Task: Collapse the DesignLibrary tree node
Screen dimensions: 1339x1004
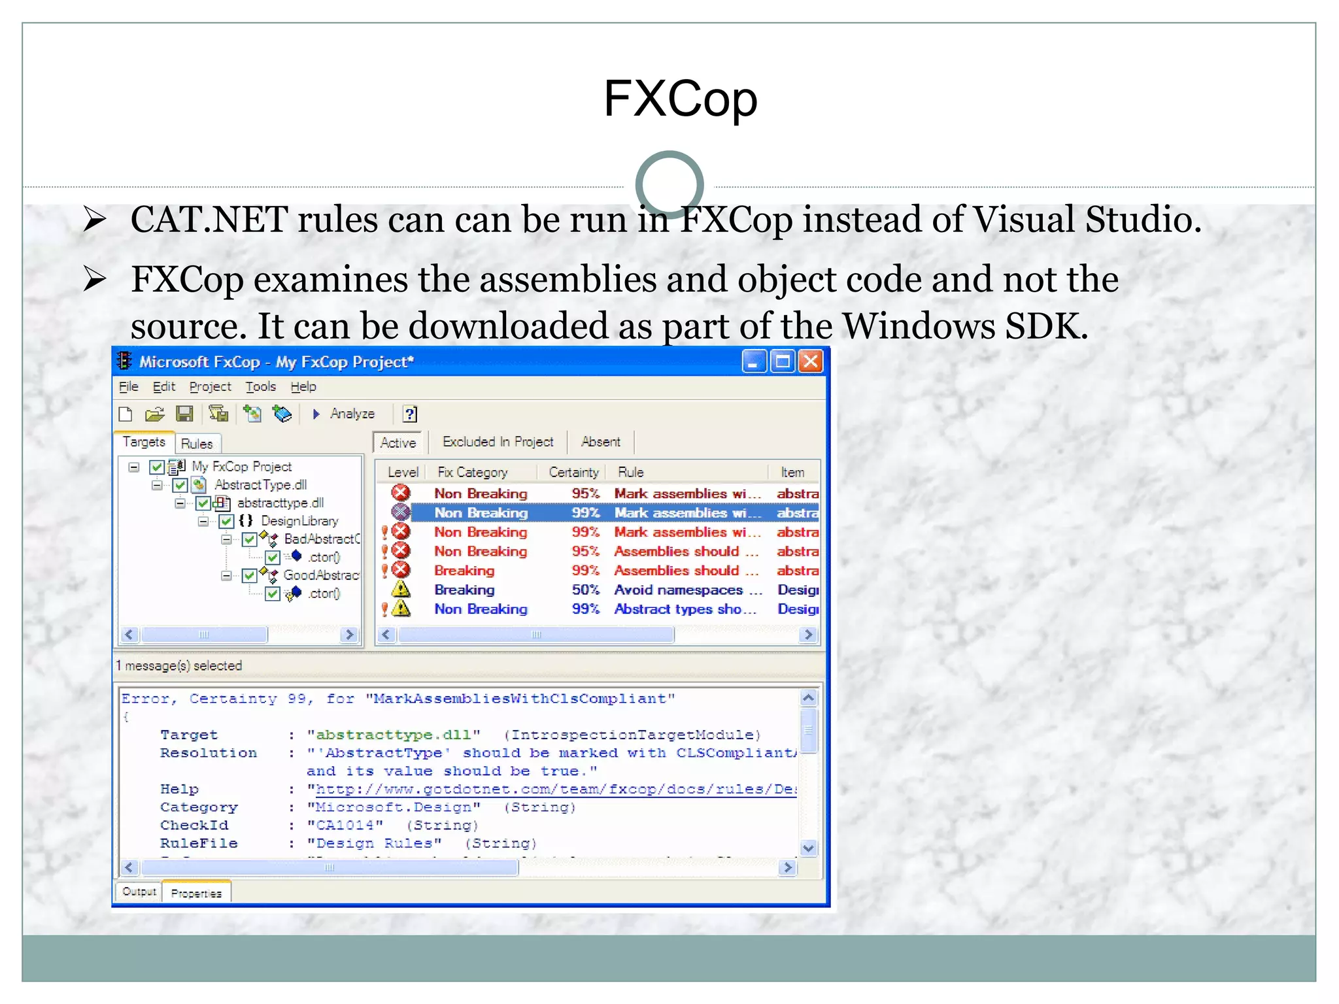Action: coord(203,521)
